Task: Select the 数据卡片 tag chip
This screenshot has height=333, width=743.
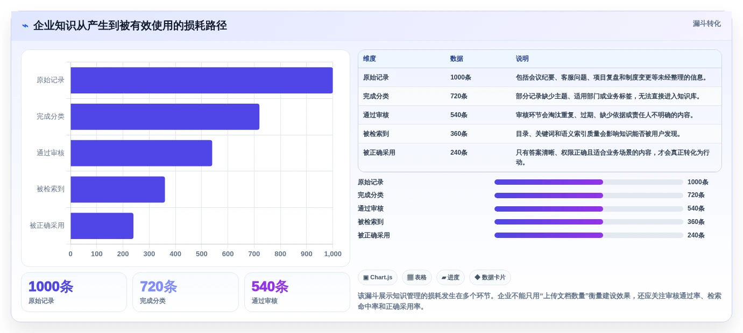Action: pyautogui.click(x=490, y=278)
